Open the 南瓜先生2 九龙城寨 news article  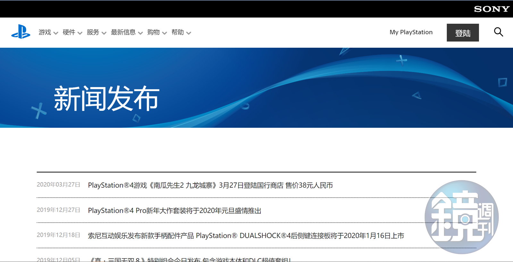(x=210, y=185)
